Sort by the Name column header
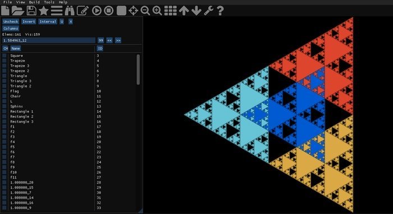 click(16, 48)
